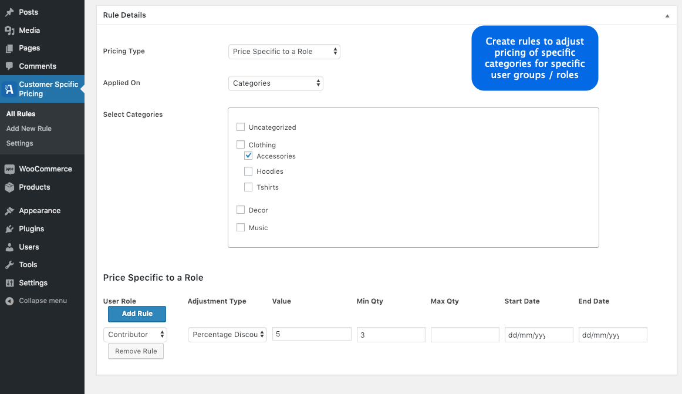The width and height of the screenshot is (682, 394).
Task: Open the Pricing Type dropdown
Action: click(x=283, y=51)
